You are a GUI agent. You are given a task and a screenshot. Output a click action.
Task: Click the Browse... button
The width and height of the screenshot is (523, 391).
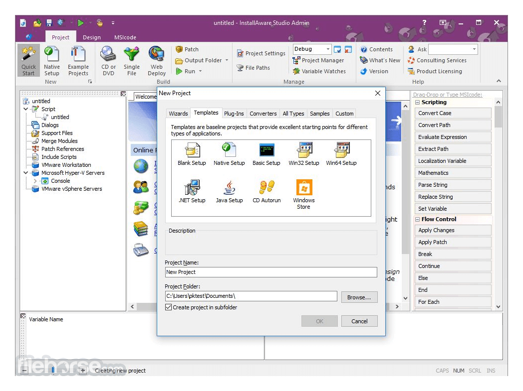click(x=359, y=297)
